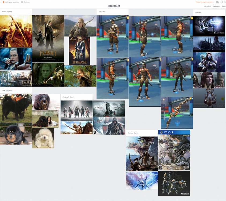Image resolution: width=226 pixels, height=201 pixels.
Task: Click the Moodboard breadcrumb text
Action: (x=27, y=2)
